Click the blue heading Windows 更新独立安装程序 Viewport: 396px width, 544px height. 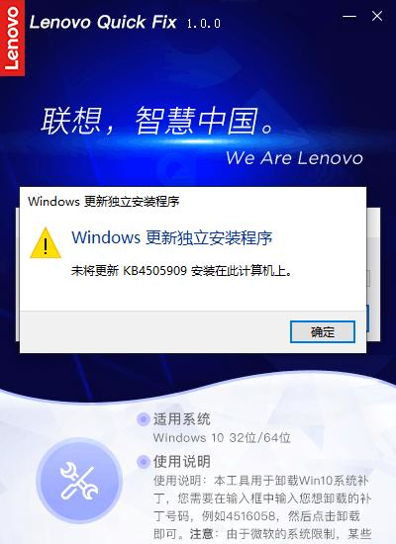pyautogui.click(x=172, y=237)
